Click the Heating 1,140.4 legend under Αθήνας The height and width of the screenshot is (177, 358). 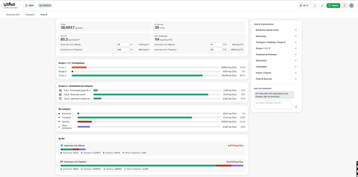[x=112, y=153]
